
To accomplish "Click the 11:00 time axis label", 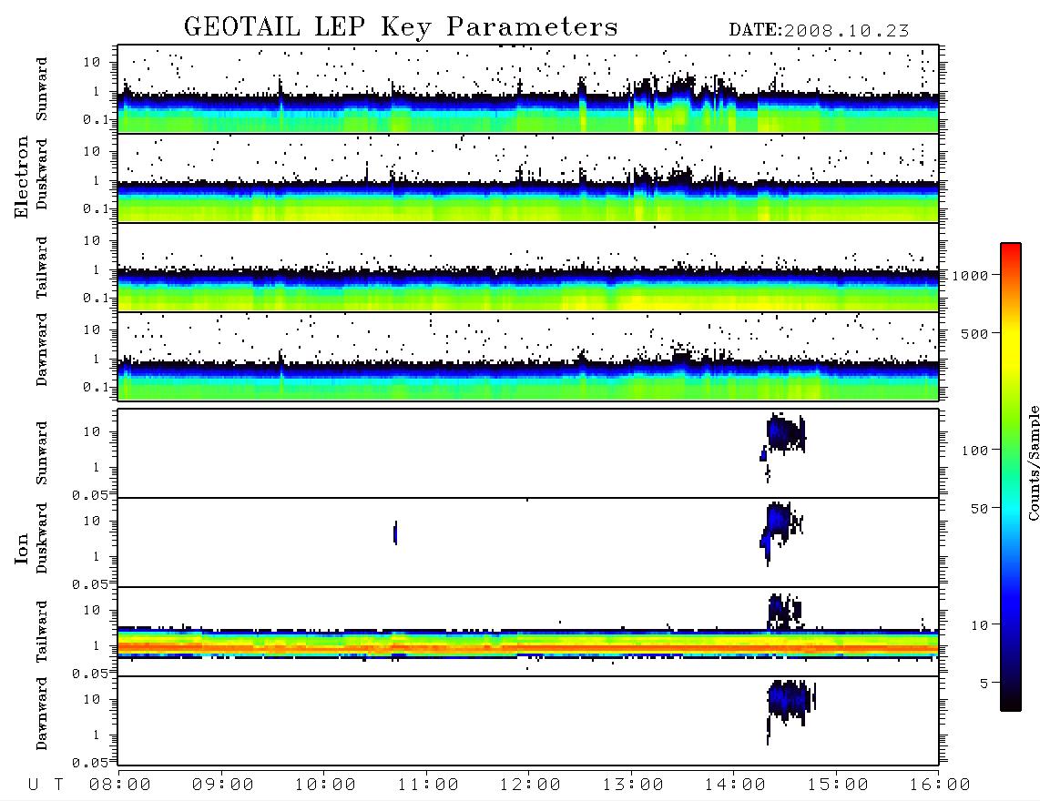I will (428, 786).
